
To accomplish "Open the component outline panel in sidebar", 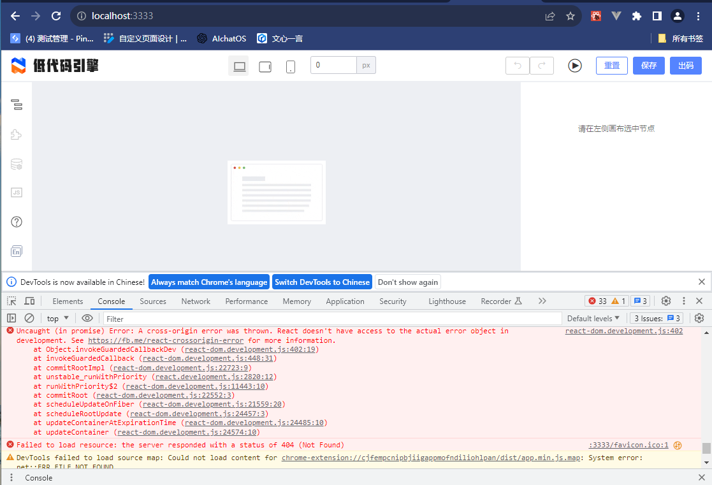I will click(x=17, y=104).
